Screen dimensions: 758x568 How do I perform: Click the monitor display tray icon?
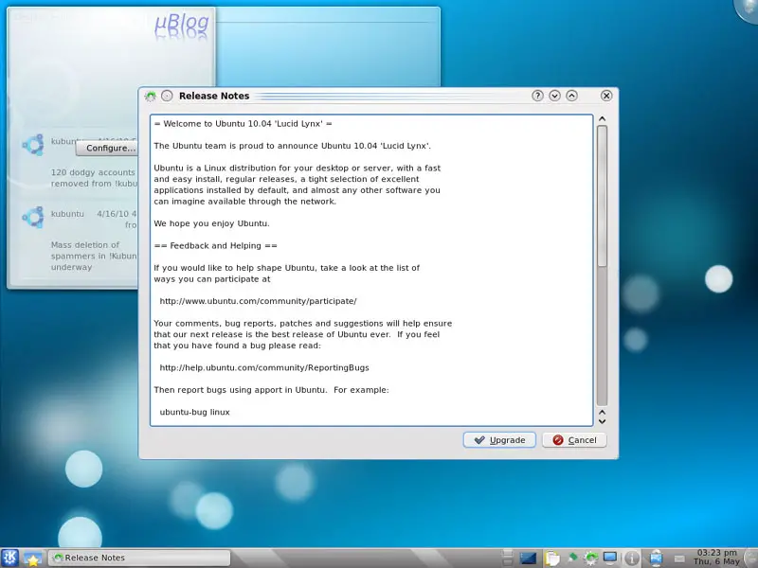(x=610, y=558)
